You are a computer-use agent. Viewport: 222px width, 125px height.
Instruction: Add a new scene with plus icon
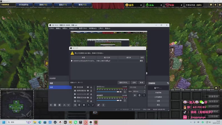coord(51,105)
